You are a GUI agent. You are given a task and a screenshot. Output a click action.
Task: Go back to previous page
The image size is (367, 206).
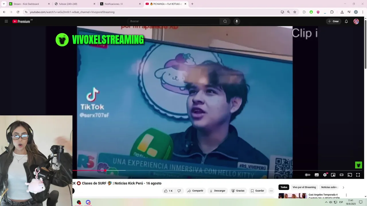pos(4,12)
